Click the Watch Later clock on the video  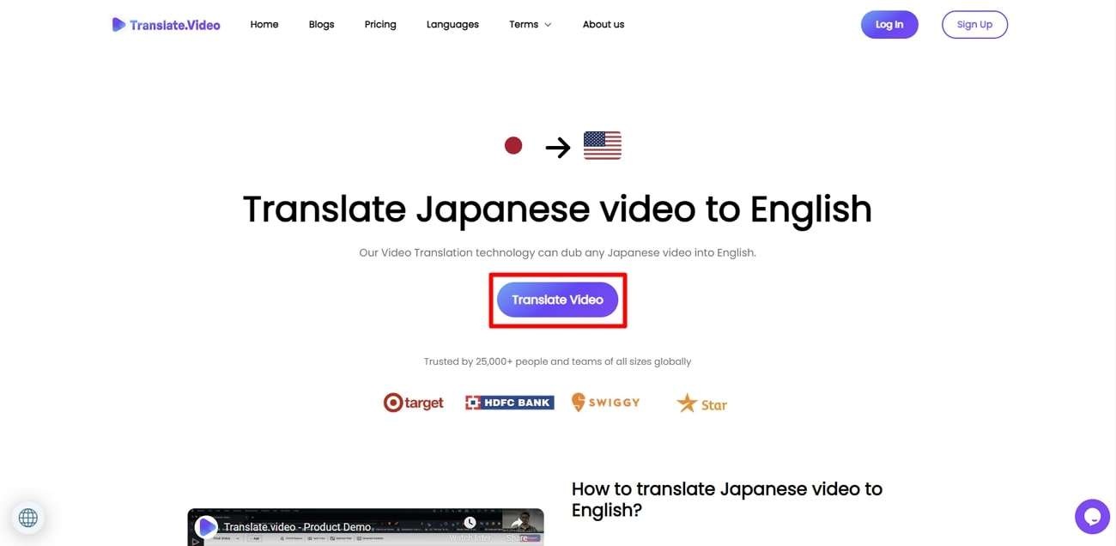tap(469, 521)
